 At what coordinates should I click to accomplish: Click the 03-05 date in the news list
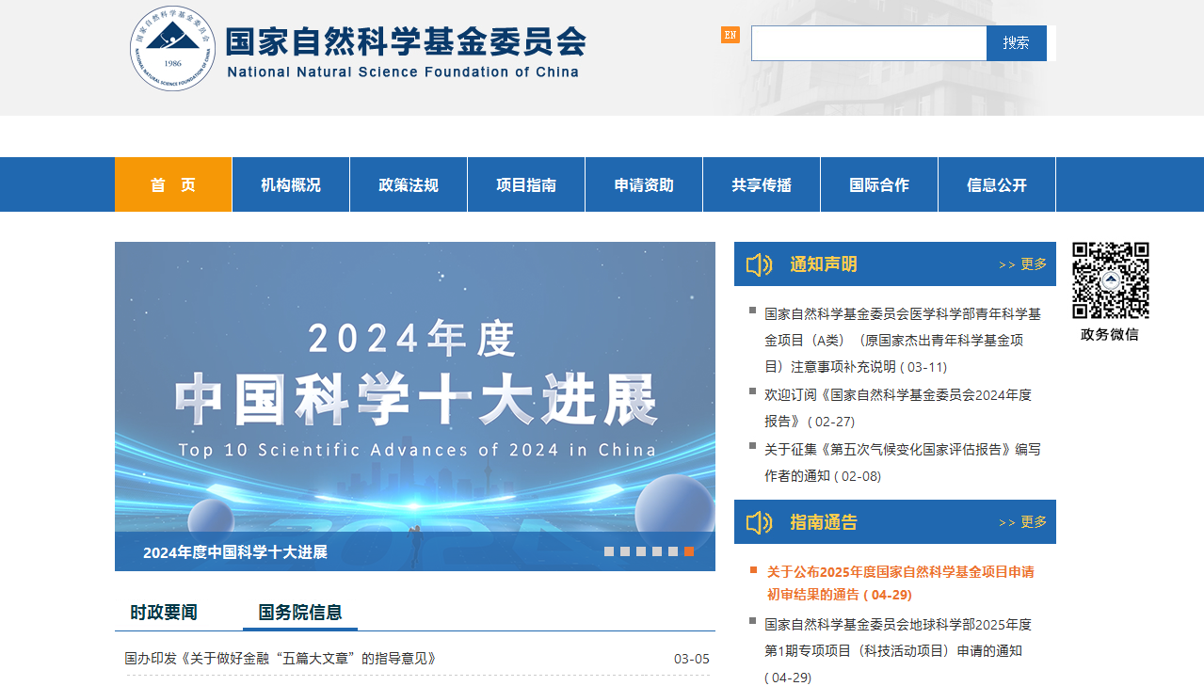(x=692, y=659)
